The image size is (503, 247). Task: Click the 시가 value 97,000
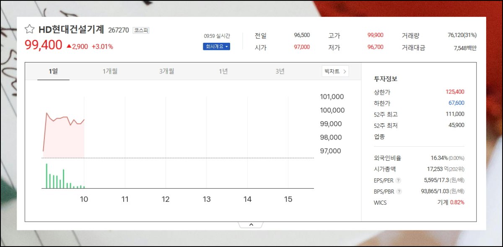pos(302,47)
